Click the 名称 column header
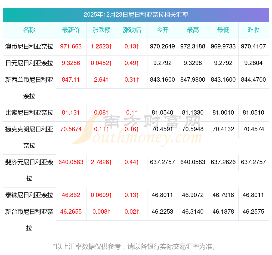Viewport: 272px width, 255px height. [x=29, y=30]
